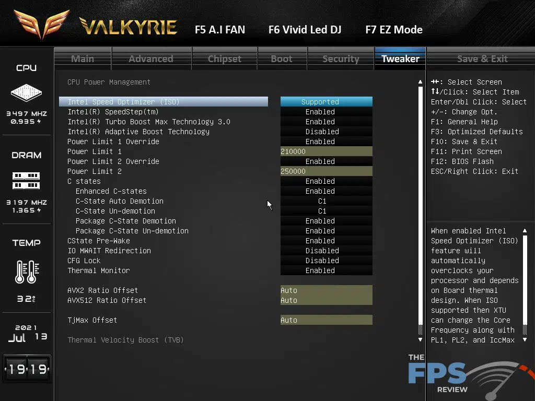The width and height of the screenshot is (535, 401).
Task: Click F3: Optimized Defaults help line
Action: pos(476,131)
